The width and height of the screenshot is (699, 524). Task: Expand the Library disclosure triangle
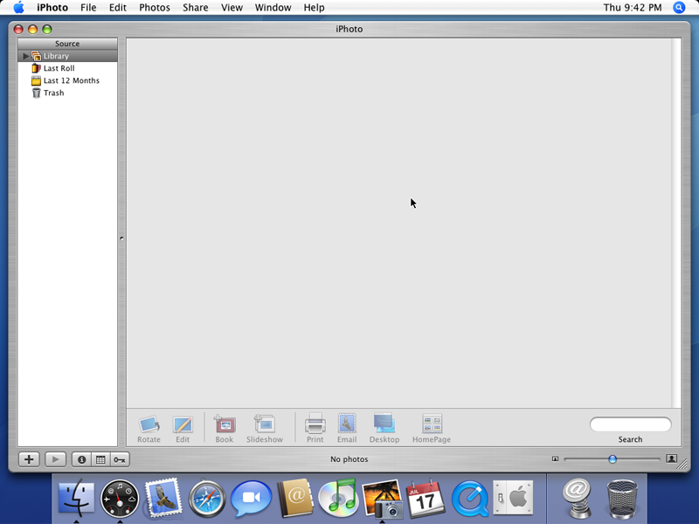(25, 56)
